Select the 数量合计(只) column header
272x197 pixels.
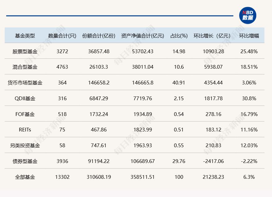click(62, 36)
